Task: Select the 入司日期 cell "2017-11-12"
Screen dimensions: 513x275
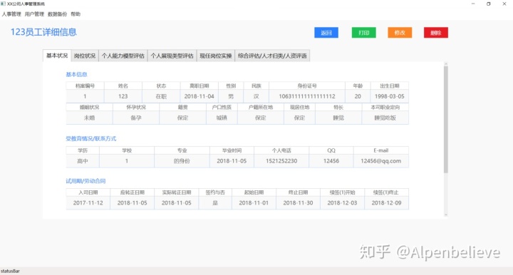Action: 88,203
